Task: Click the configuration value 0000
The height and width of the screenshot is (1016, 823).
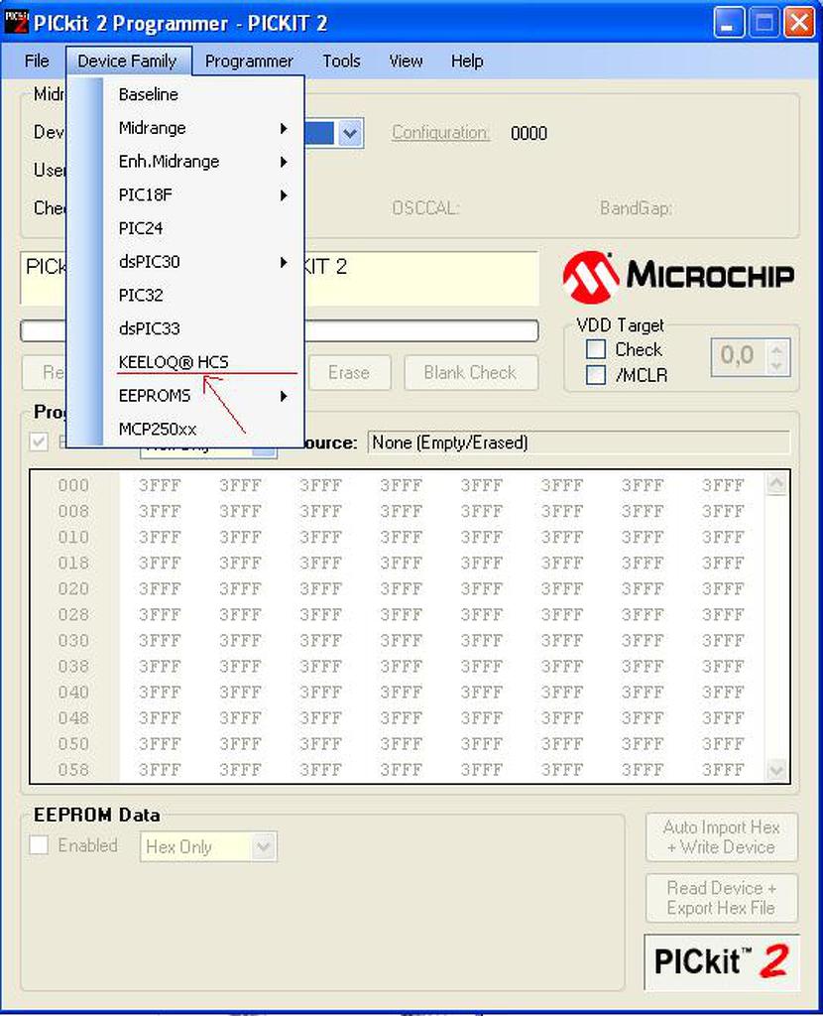Action: 529,133
